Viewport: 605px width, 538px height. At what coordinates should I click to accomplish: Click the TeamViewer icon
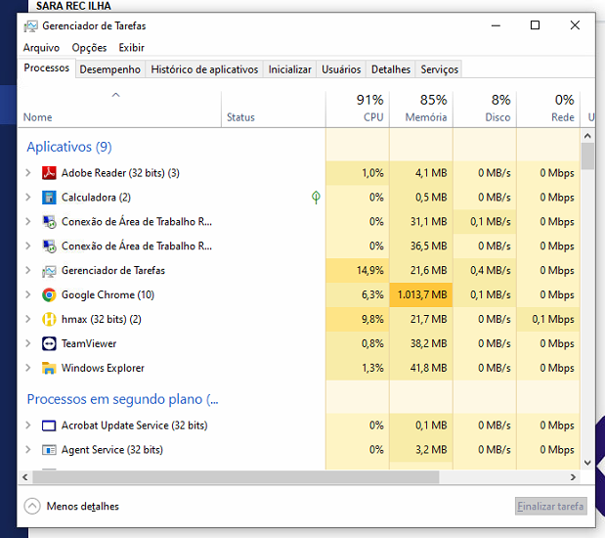click(50, 343)
